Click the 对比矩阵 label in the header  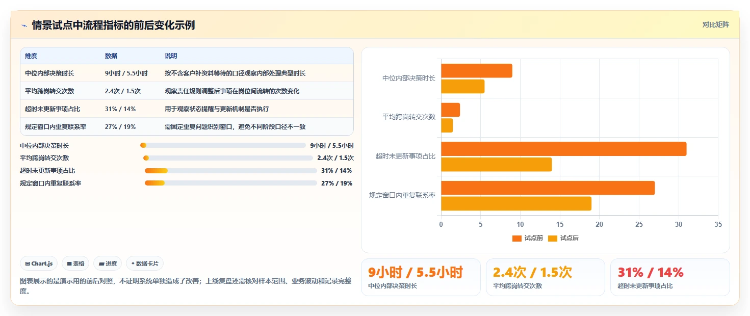coord(715,24)
